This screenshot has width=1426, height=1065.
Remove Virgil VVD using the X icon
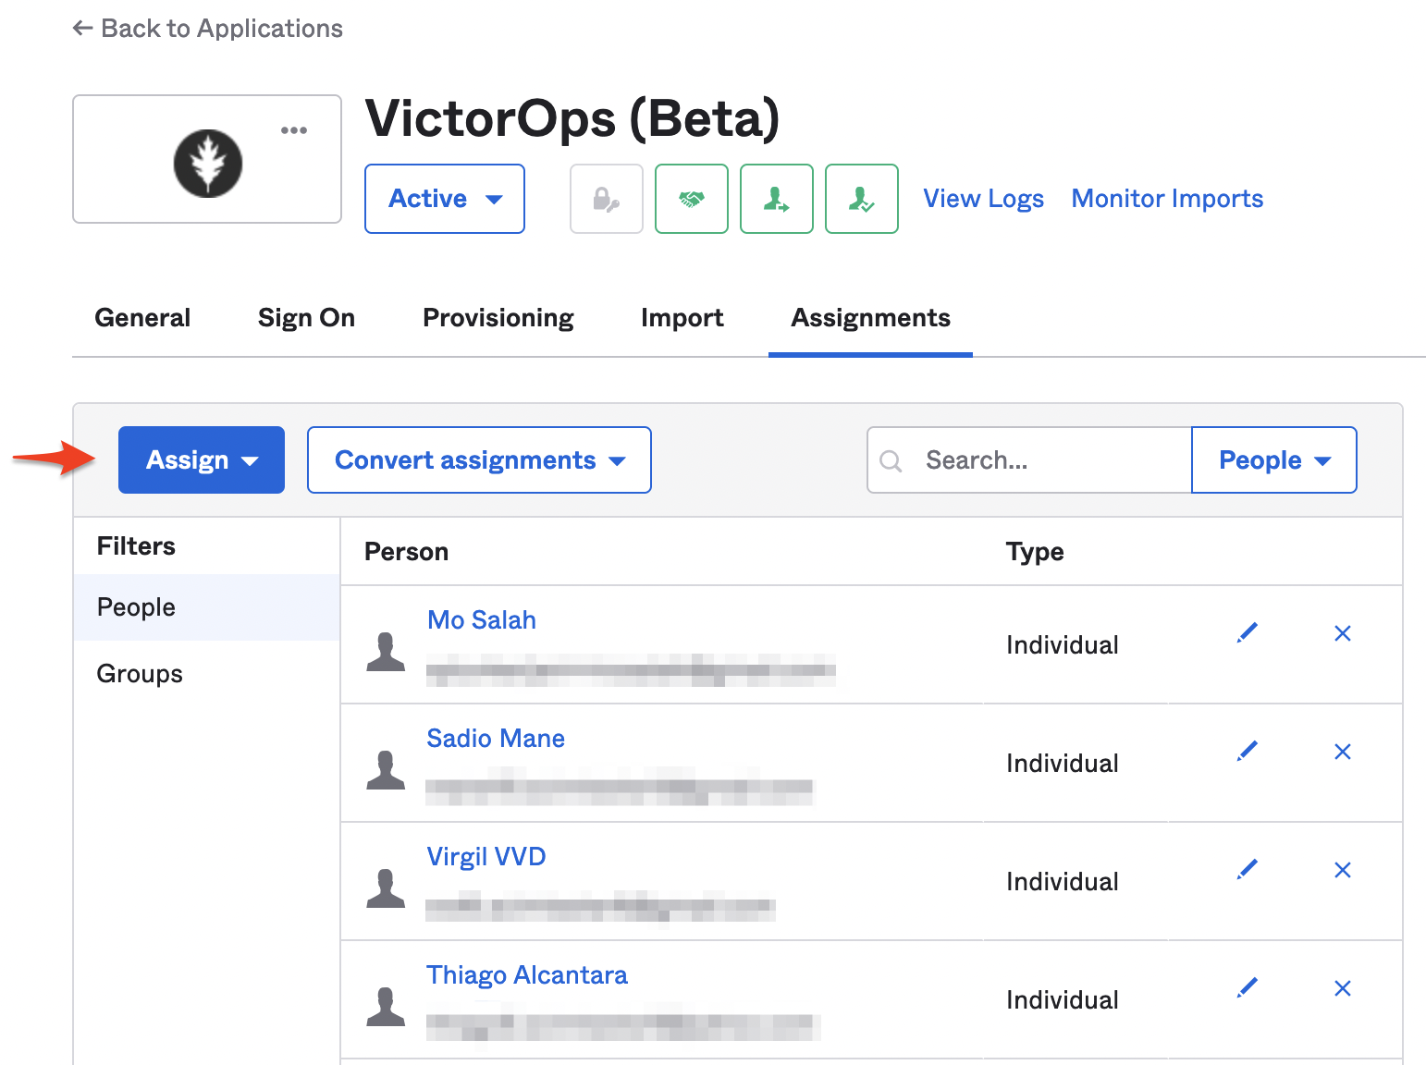point(1342,869)
